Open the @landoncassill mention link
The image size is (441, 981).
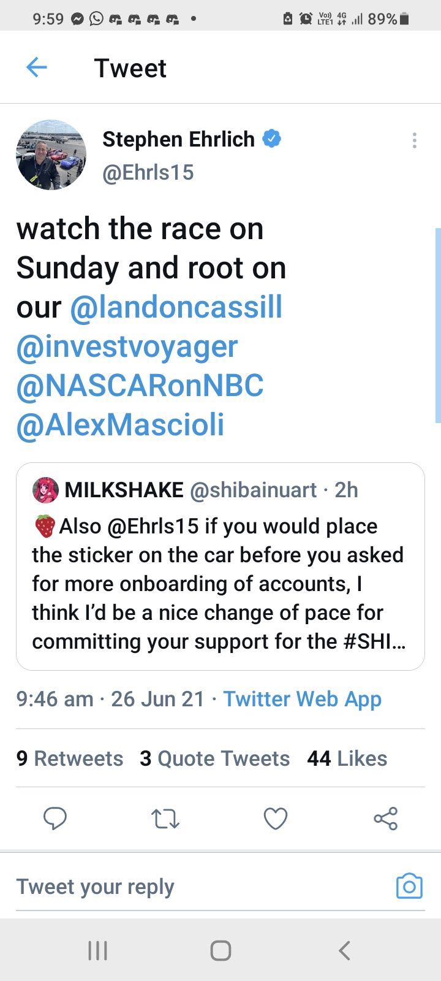pyautogui.click(x=176, y=307)
